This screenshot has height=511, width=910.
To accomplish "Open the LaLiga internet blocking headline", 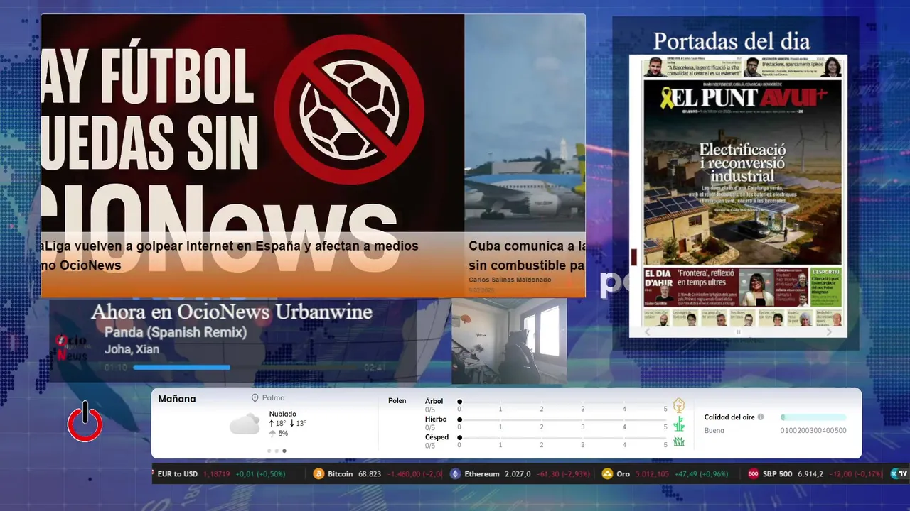I will (x=230, y=255).
